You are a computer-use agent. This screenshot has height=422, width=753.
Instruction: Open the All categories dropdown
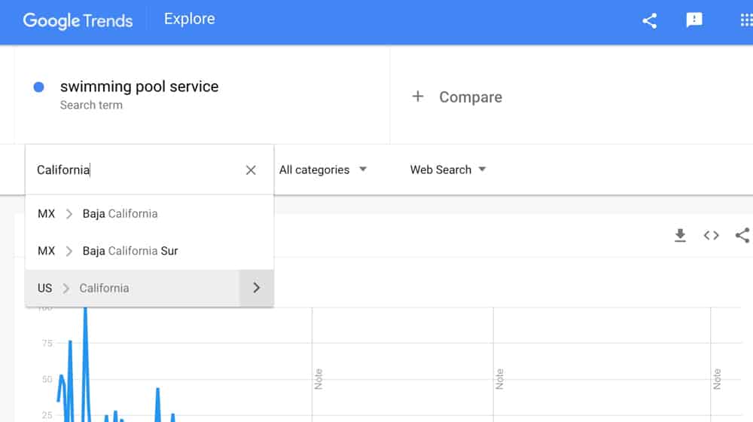pos(323,170)
